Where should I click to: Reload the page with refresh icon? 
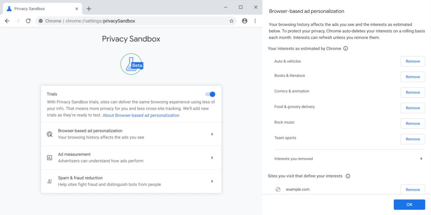coord(28,21)
